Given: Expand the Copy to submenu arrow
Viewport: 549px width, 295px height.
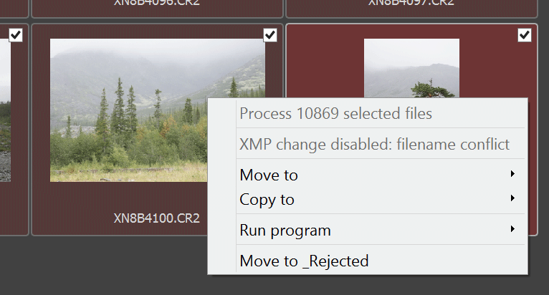Looking at the screenshot, I should pos(512,198).
